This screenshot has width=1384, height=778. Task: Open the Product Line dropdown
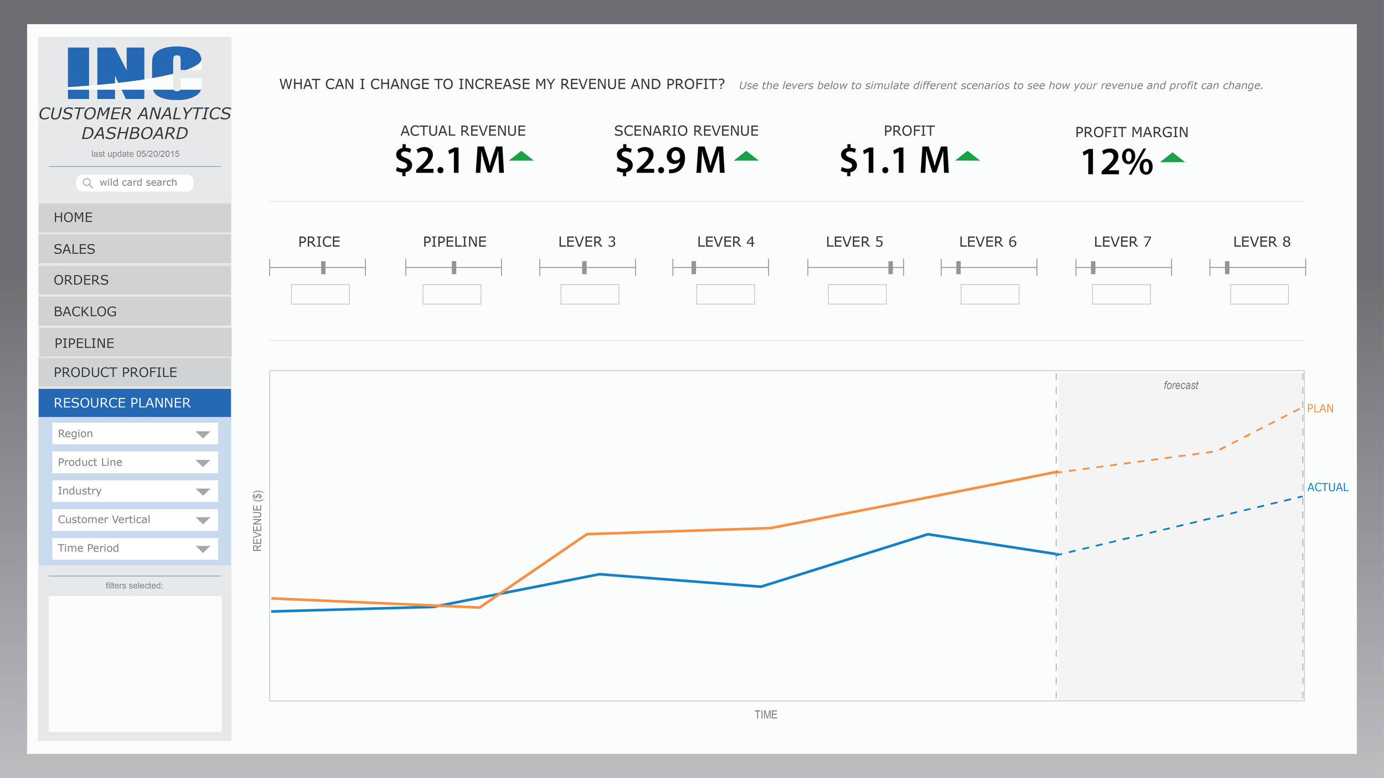pyautogui.click(x=135, y=463)
